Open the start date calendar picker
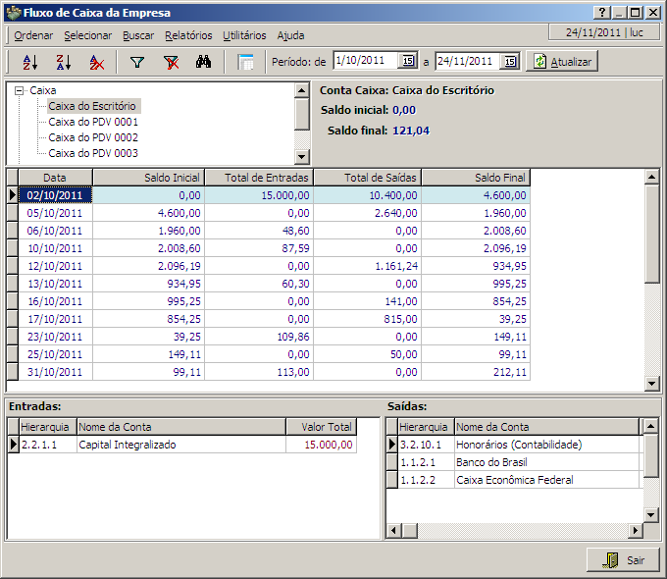Screen dimensions: 667x579 [407, 61]
